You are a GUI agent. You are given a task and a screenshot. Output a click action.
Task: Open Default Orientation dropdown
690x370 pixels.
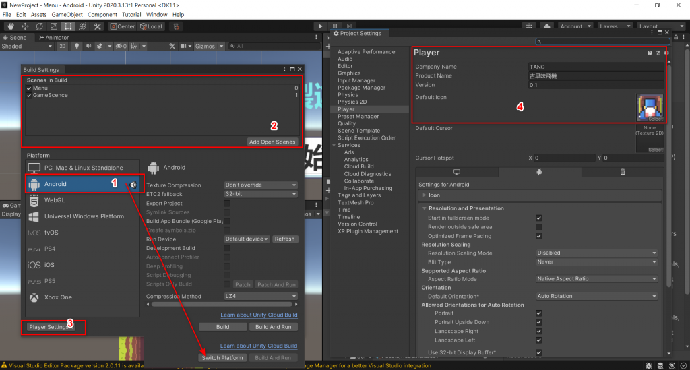pos(597,296)
